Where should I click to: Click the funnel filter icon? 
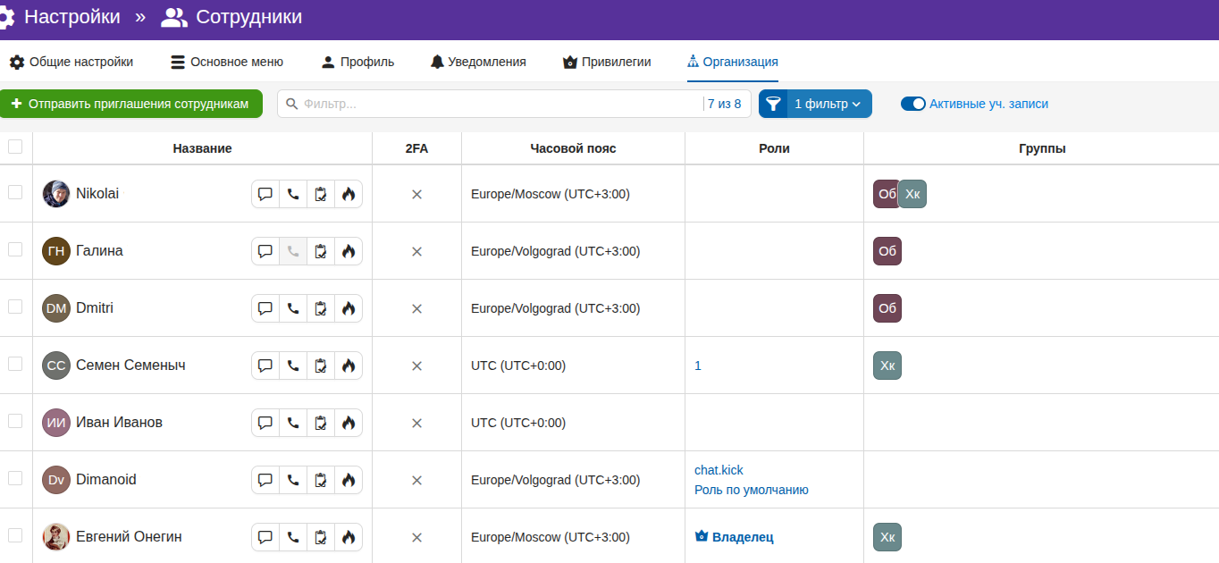(x=773, y=104)
